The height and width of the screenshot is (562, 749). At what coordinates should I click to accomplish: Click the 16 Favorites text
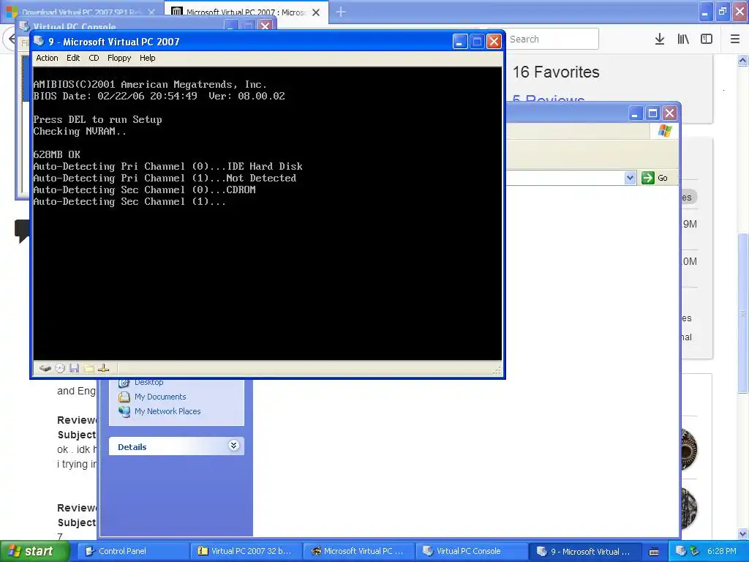[x=556, y=72]
